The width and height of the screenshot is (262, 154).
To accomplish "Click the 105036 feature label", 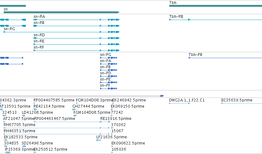I will click(119, 149).
